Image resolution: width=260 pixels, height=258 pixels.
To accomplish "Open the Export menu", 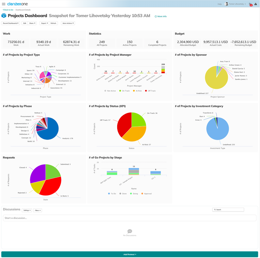I will (44, 23).
